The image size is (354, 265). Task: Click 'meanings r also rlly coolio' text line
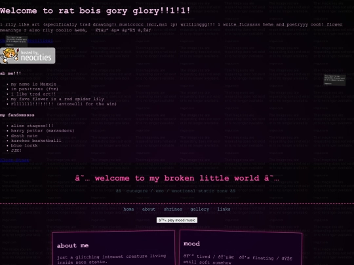tap(75, 30)
